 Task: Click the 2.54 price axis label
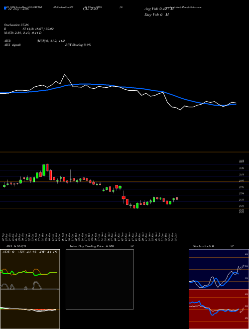click(241, 193)
